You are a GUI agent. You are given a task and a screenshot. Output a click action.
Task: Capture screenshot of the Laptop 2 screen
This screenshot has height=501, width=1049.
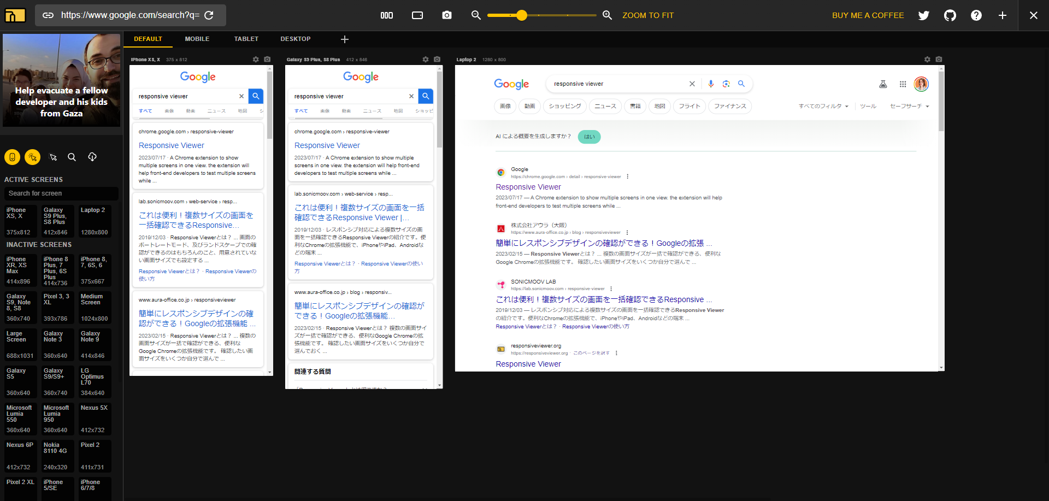coord(939,59)
